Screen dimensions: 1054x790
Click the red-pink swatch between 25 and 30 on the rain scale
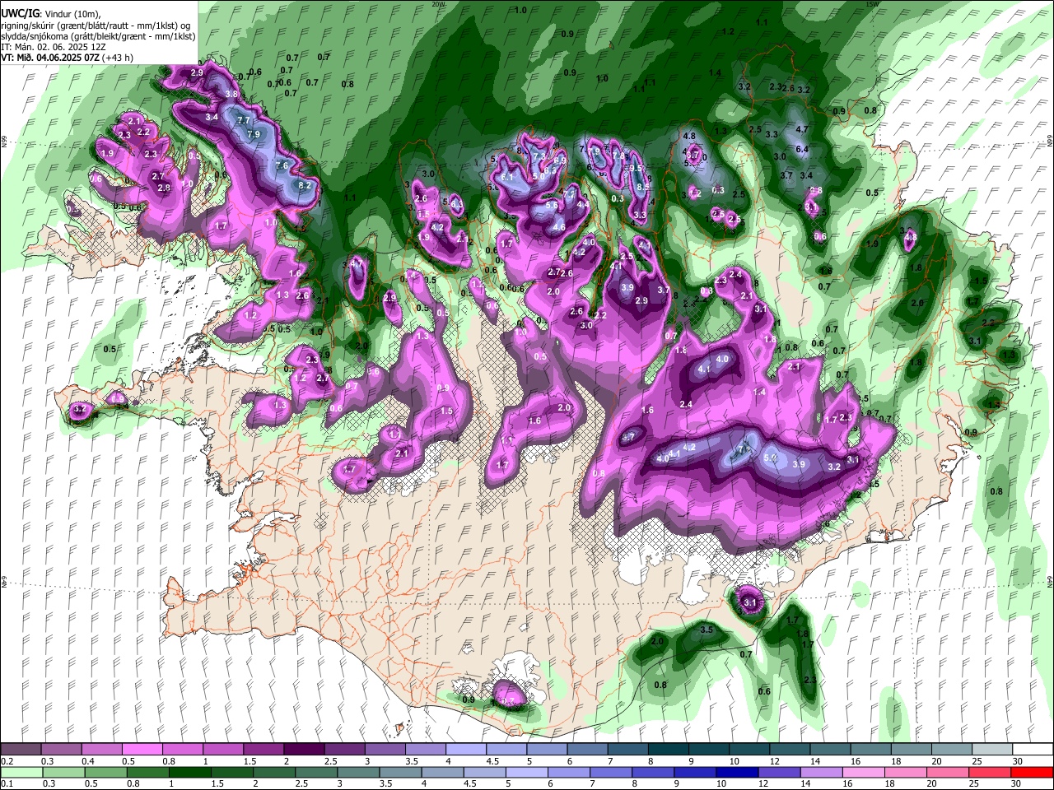(x=991, y=772)
